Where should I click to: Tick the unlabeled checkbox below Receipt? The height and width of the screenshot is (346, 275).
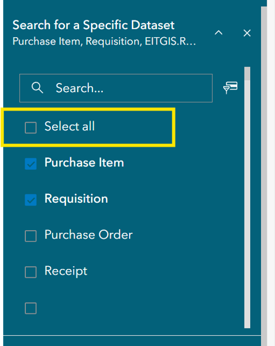30,308
